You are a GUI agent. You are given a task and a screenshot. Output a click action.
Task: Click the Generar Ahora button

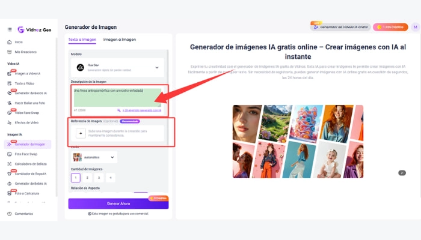pyautogui.click(x=118, y=203)
